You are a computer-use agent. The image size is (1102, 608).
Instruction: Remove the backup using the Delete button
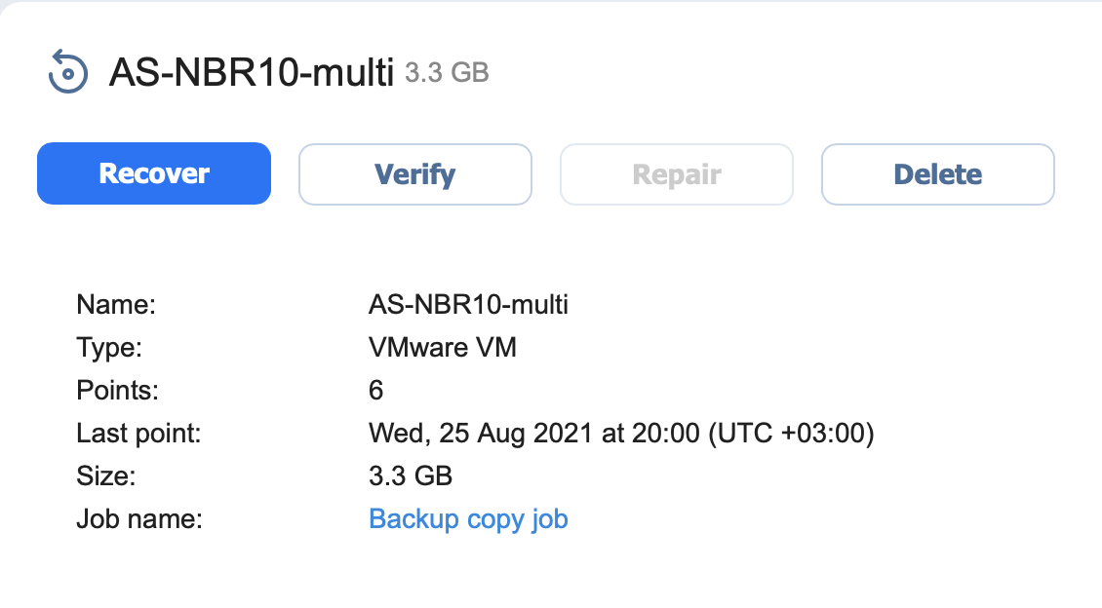[938, 174]
